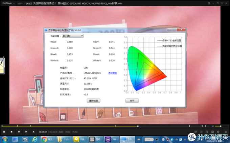Click the S/W decoder indicator

coord(61,132)
